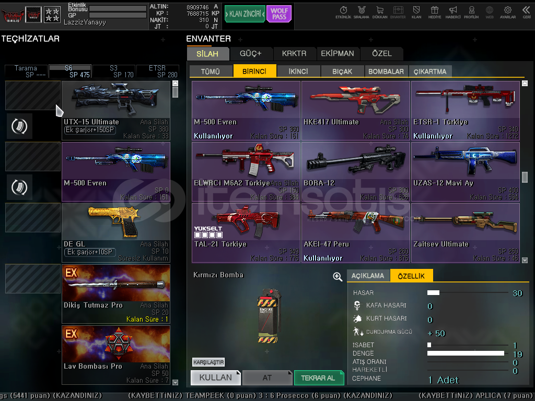Select the Birinci weapon filter tab
Screen dimensions: 535x401
pyautogui.click(x=254, y=71)
